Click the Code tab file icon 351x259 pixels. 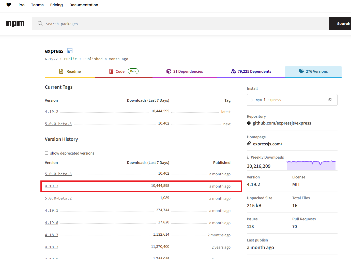[x=111, y=71]
